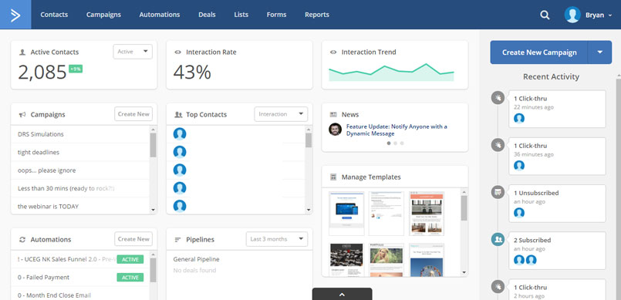This screenshot has width=621, height=300.
Task: Click the Interaction Trend eye icon
Action: point(333,52)
